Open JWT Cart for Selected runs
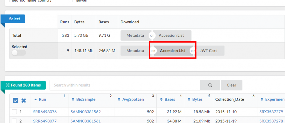 tap(209, 51)
